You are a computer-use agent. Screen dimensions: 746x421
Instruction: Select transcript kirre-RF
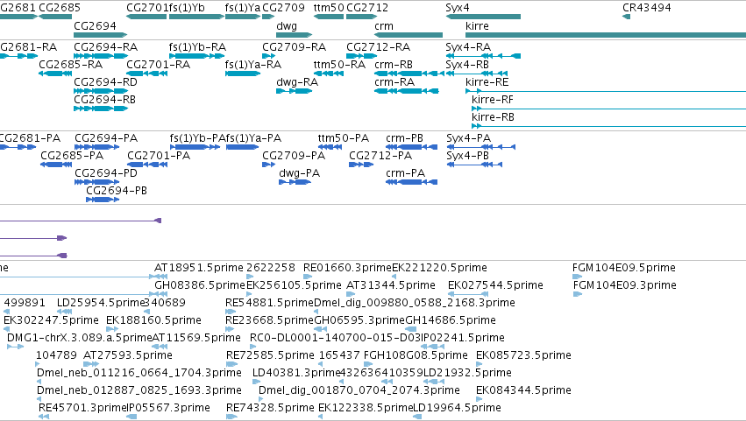[493, 100]
